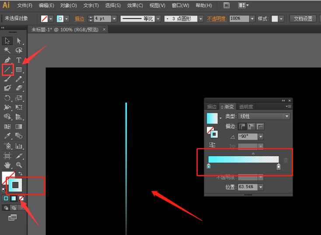Viewport: 321px width, 235px height.
Task: Select the Rectangle tool
Action: coord(19,70)
